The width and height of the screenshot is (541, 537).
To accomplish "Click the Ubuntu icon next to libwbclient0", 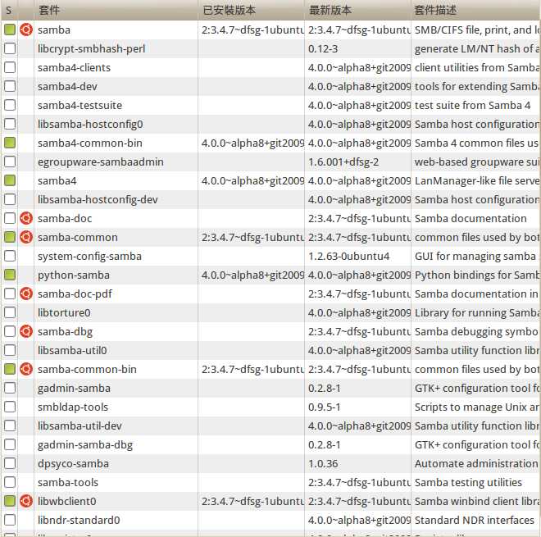I will click(x=26, y=501).
